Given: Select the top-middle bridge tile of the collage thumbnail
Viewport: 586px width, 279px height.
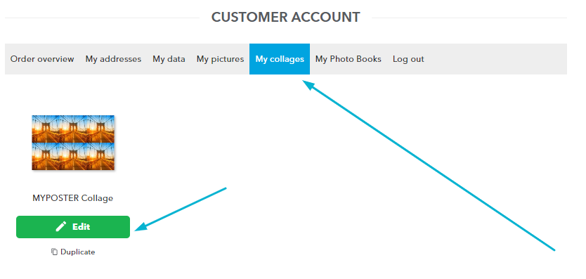Looking at the screenshot, I should [x=73, y=129].
